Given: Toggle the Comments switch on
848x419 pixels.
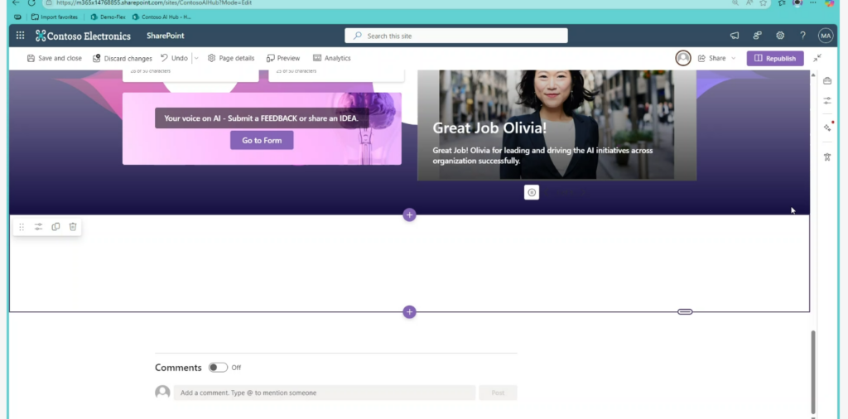Looking at the screenshot, I should (218, 368).
